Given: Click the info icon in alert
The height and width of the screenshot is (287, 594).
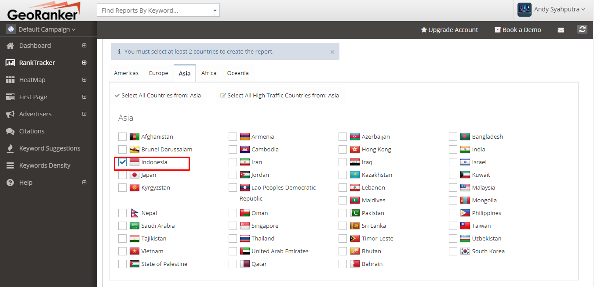Looking at the screenshot, I should 119,51.
